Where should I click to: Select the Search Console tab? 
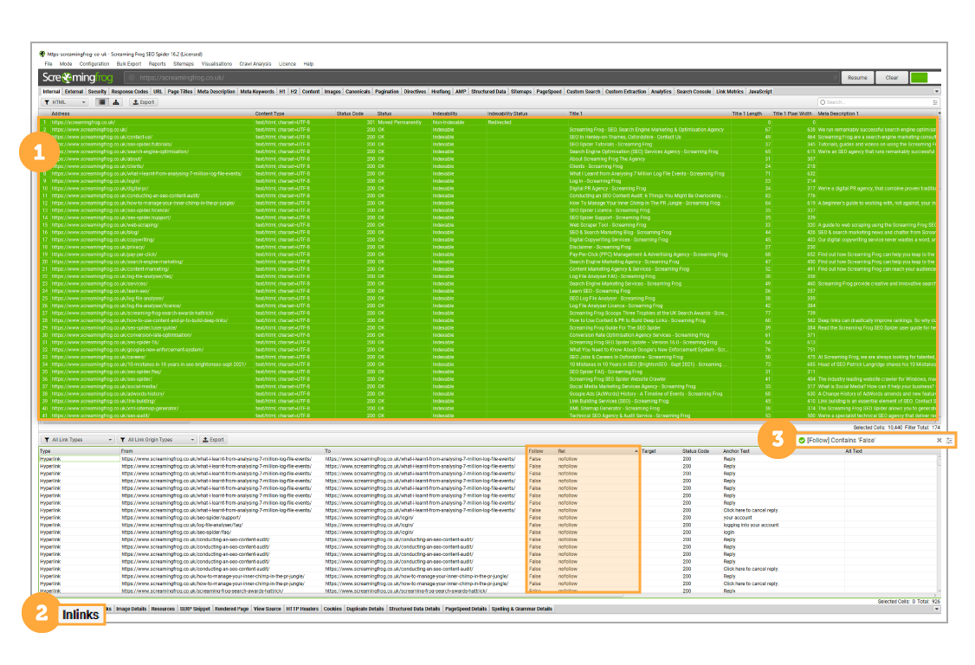coord(694,92)
